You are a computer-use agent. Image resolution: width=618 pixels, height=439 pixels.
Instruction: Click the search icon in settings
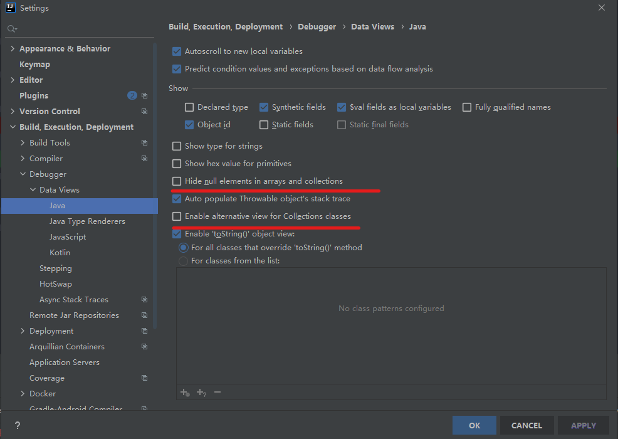12,29
